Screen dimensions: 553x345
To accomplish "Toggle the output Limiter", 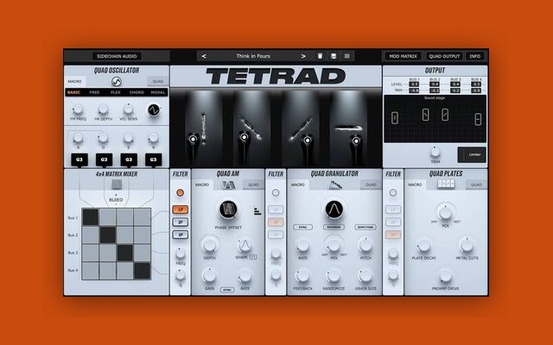I will (x=472, y=154).
